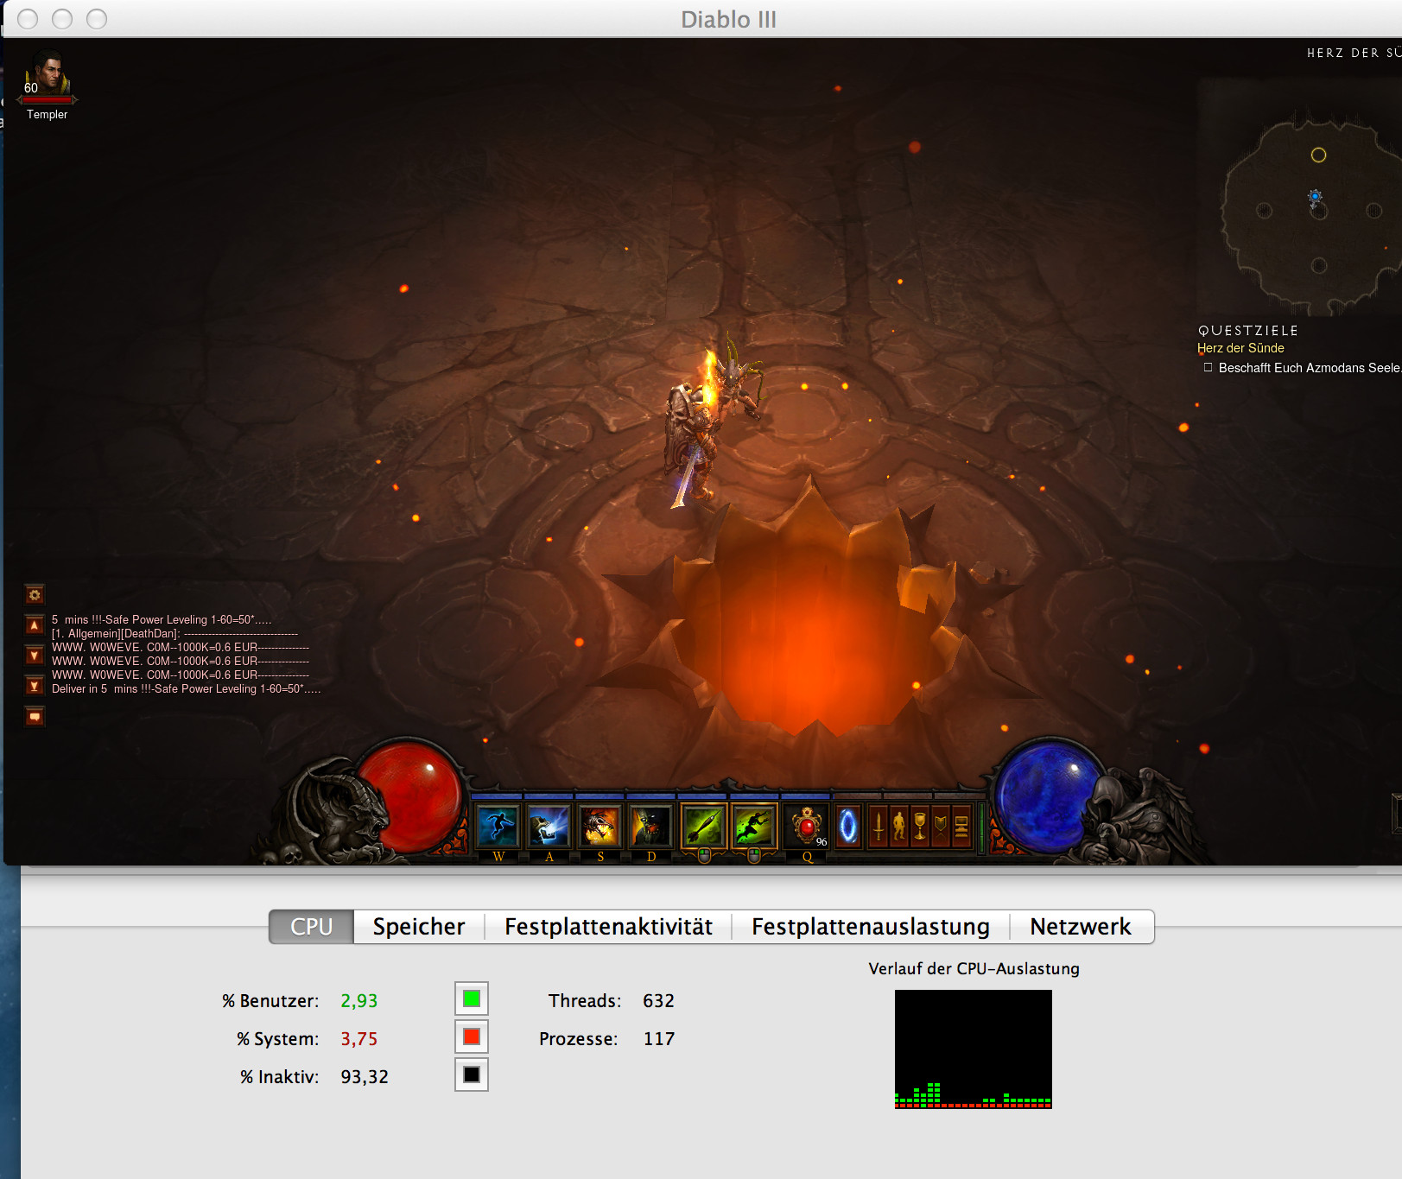Switch to the CPU tab
This screenshot has width=1402, height=1179.
pyautogui.click(x=311, y=927)
